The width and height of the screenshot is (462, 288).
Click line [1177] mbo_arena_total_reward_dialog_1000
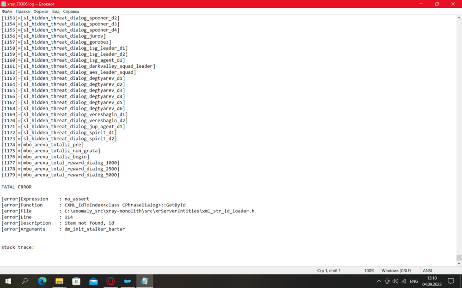click(x=61, y=163)
